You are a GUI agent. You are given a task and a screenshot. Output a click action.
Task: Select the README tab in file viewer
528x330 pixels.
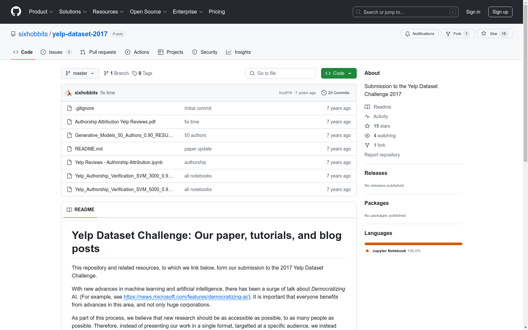(81, 210)
